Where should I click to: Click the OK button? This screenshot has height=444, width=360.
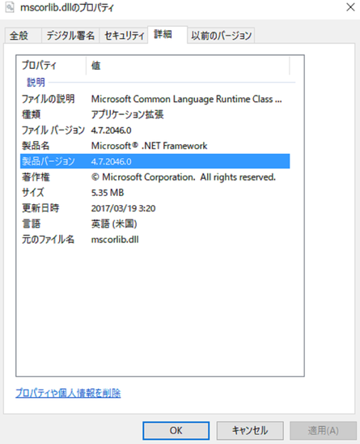click(176, 431)
